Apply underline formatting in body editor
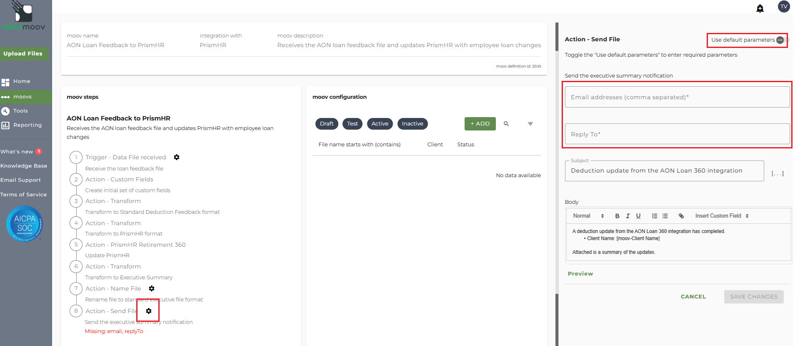This screenshot has height=346, width=795. (638, 216)
